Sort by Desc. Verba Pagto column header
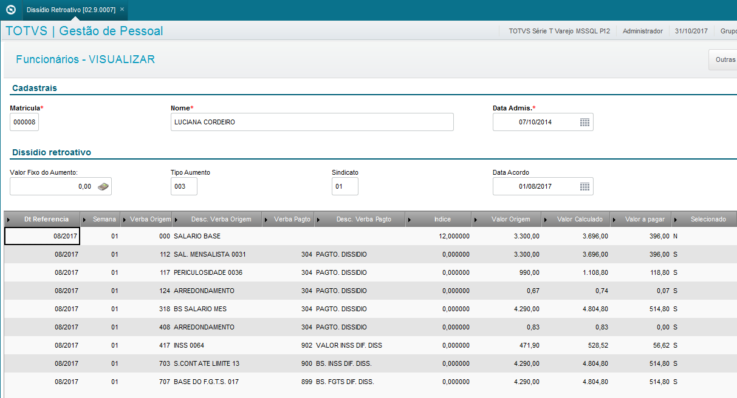The image size is (737, 398). 360,219
